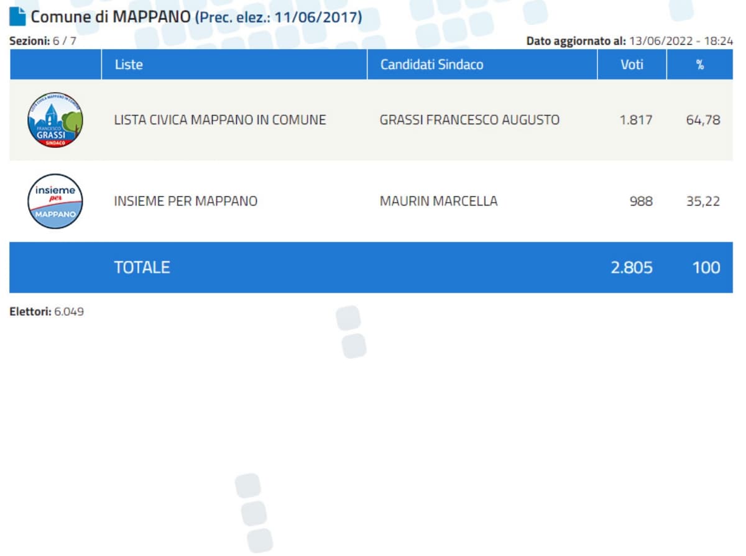Click the Elettori 6.049 text
Screen dimensions: 746x556
(47, 312)
